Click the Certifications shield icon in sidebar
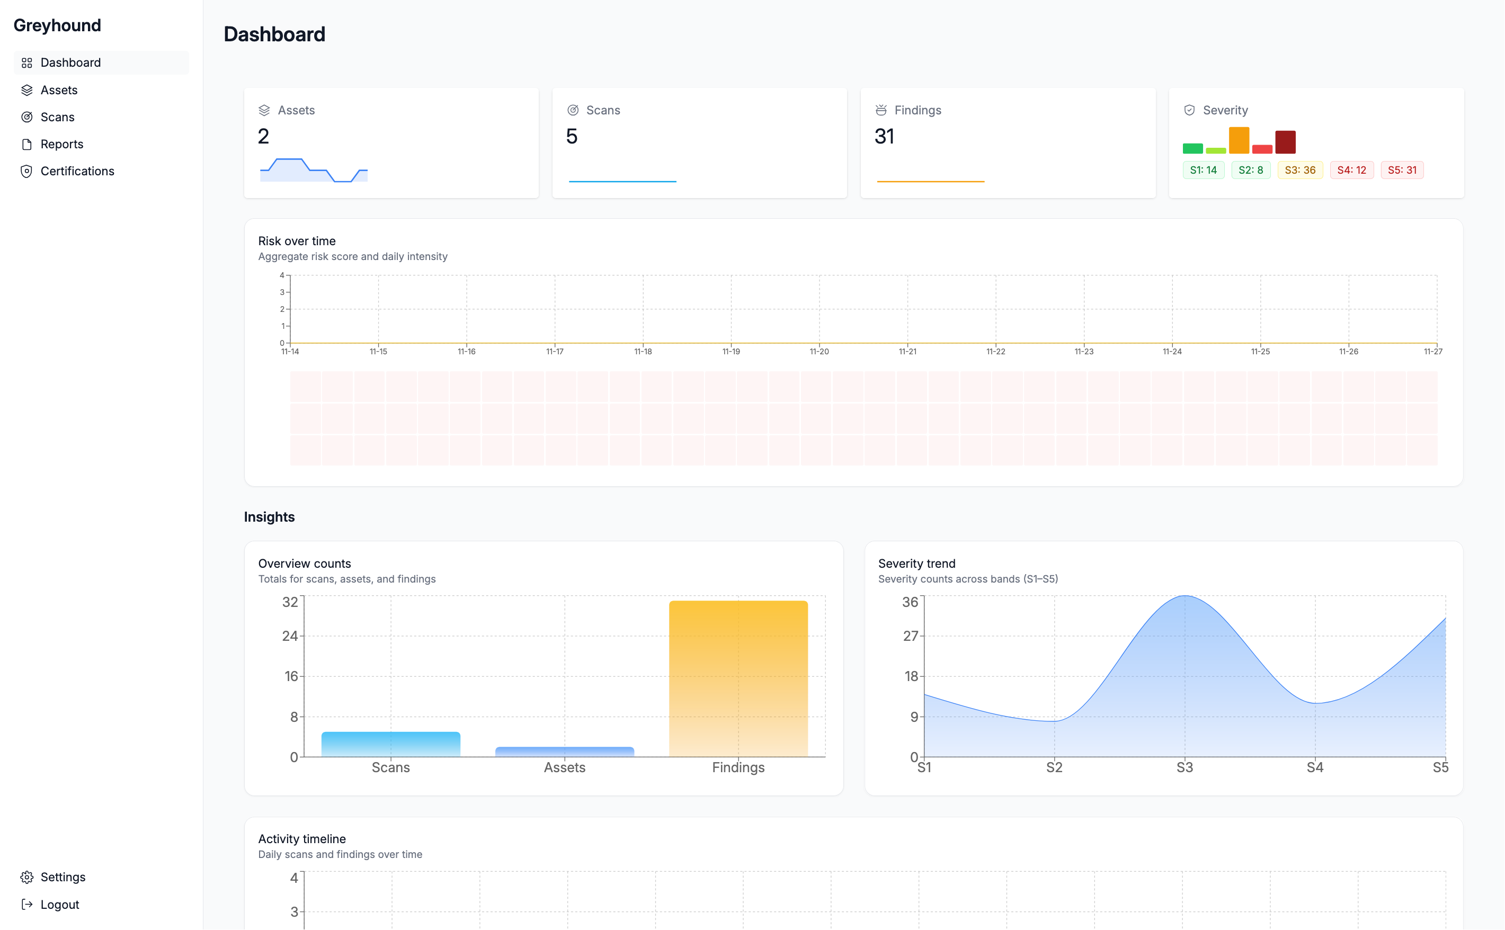 (x=26, y=171)
